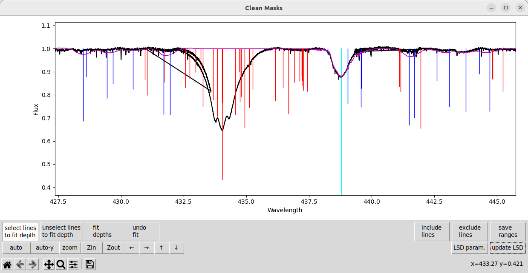Screen dimensions: 528x273
Task: Save the figure with floppy icon
Action: coord(90,264)
